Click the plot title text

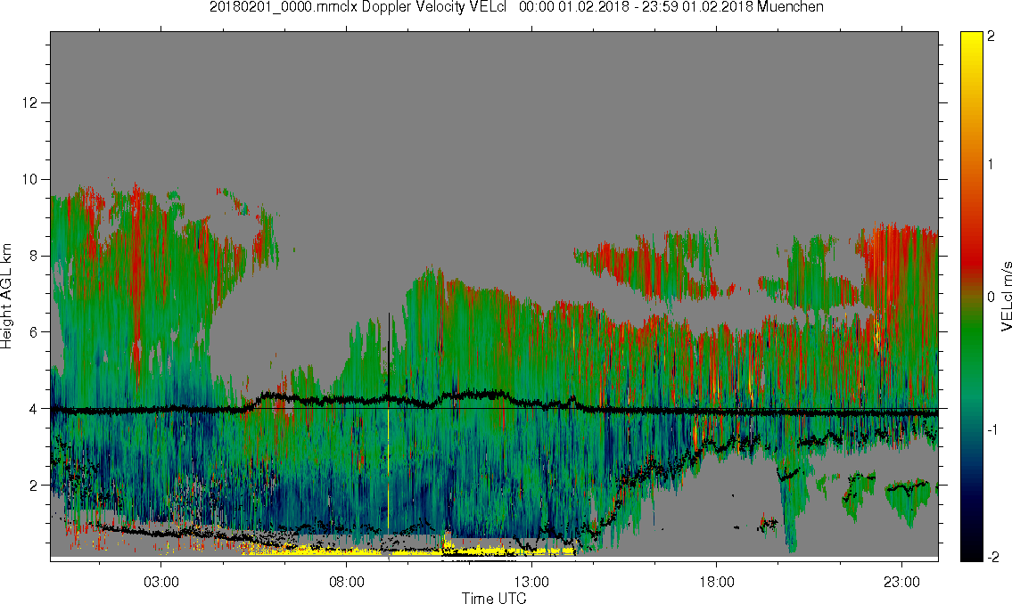click(x=516, y=7)
